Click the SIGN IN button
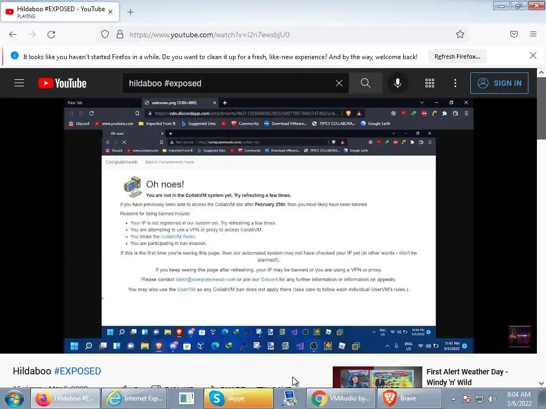 click(499, 83)
